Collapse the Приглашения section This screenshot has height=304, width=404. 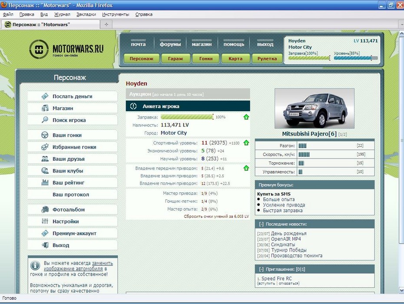click(x=261, y=269)
